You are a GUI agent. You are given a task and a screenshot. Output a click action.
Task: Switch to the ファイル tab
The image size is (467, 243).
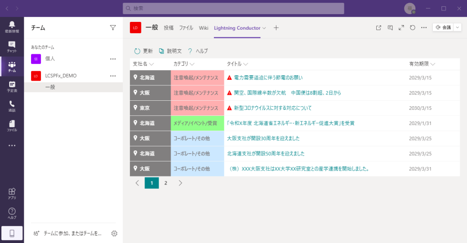pyautogui.click(x=186, y=28)
